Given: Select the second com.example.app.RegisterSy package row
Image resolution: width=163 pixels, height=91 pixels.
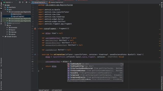Looking at the screenshot, I should point(17,18).
